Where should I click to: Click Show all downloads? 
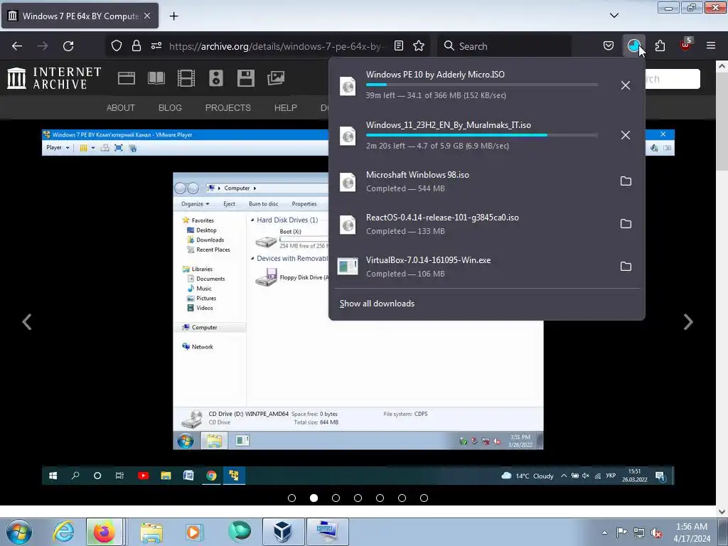[x=377, y=304]
